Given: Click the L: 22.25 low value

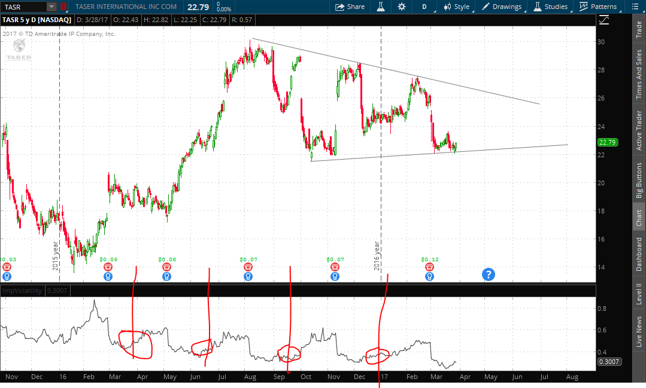Looking at the screenshot, I should coord(184,20).
